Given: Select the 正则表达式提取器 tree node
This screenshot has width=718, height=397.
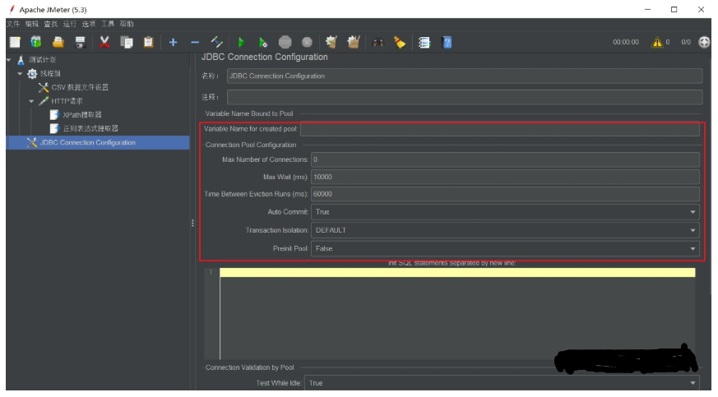Looking at the screenshot, I should (x=90, y=128).
